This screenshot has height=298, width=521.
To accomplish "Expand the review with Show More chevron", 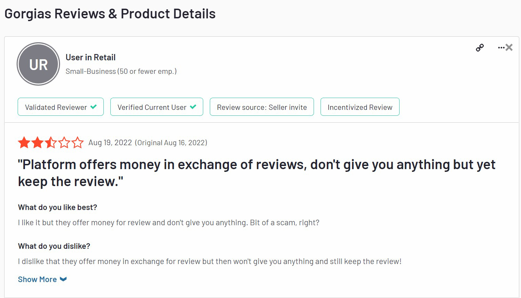I will pyautogui.click(x=63, y=279).
